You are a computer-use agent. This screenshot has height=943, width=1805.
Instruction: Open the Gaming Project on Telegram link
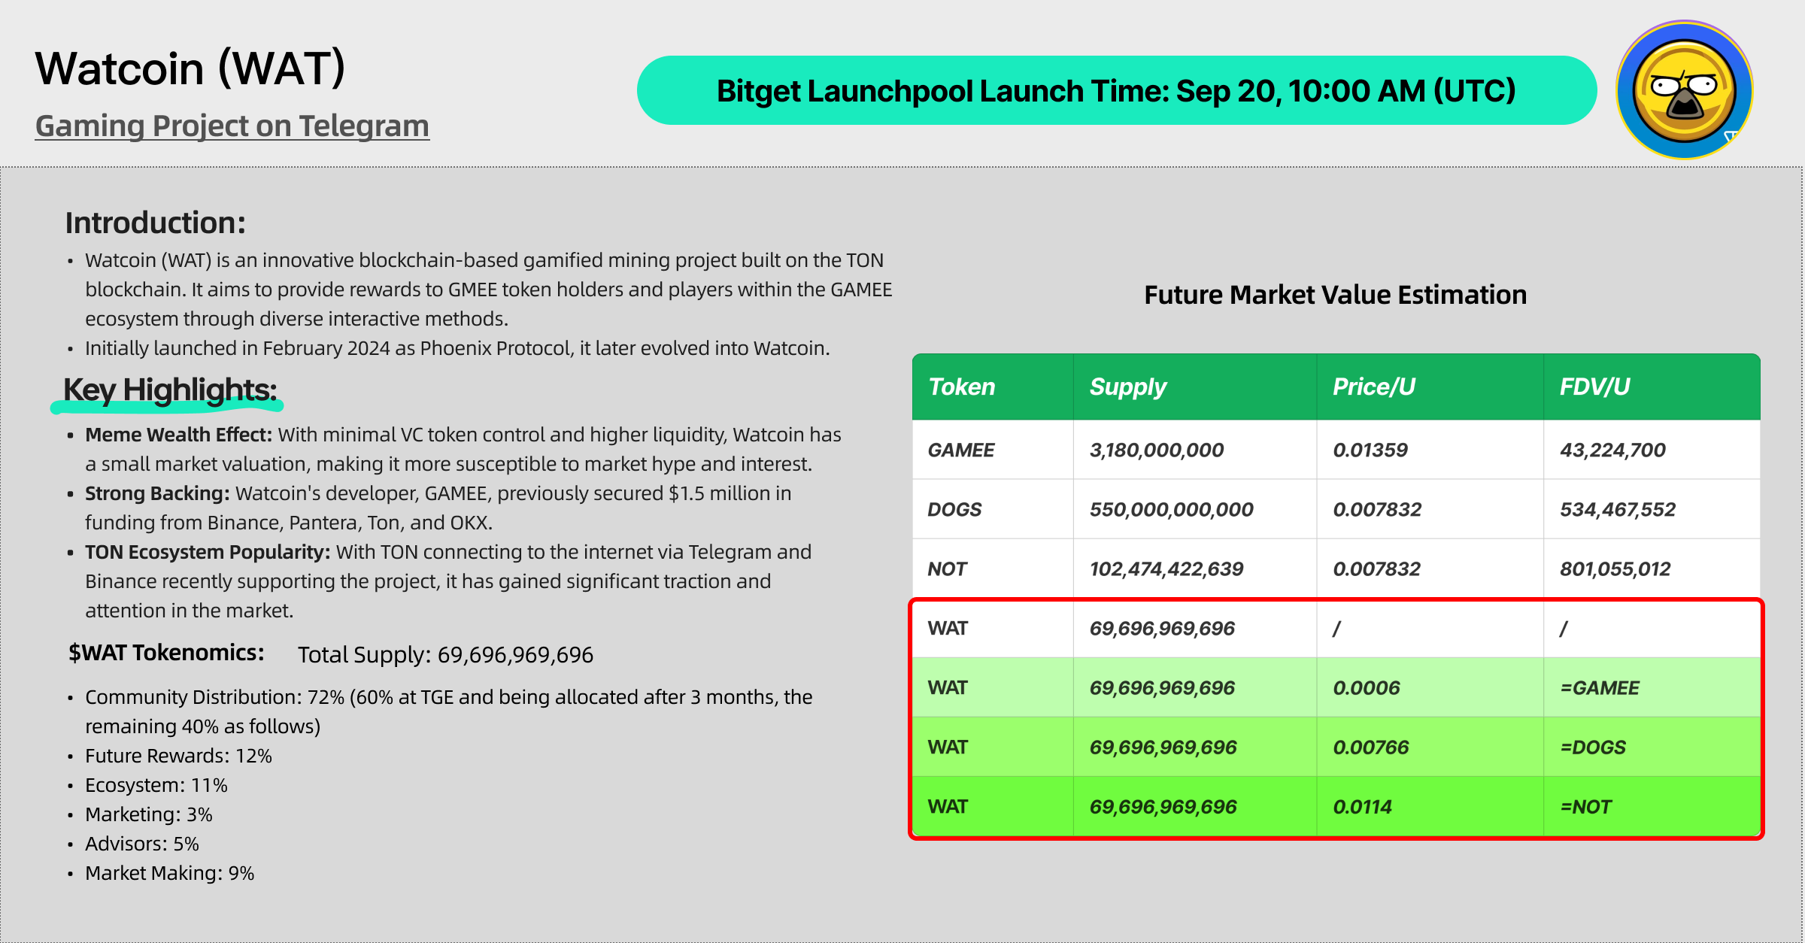232,126
